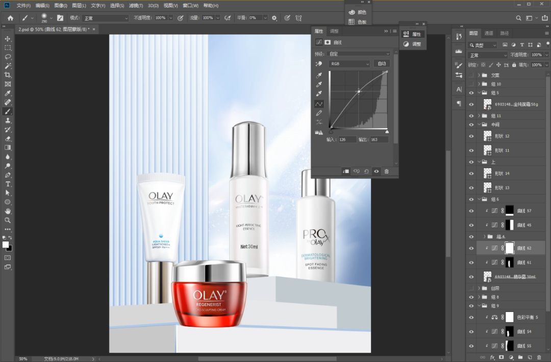The image size is (551, 362).
Task: Select the Eyedropper tool
Action: click(7, 93)
